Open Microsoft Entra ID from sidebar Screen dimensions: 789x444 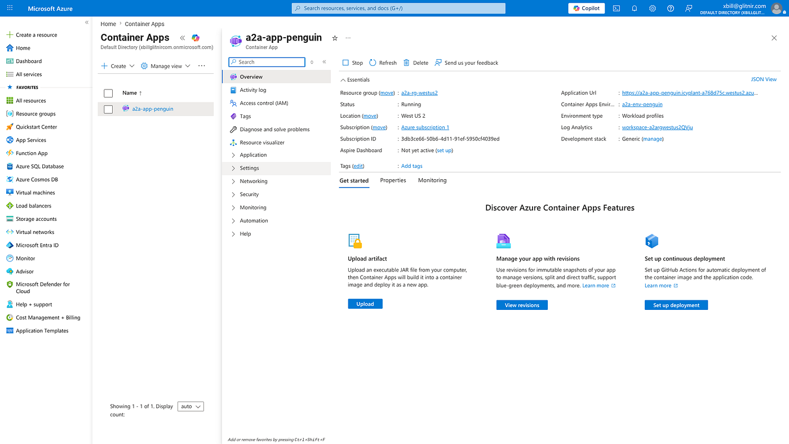pos(33,245)
